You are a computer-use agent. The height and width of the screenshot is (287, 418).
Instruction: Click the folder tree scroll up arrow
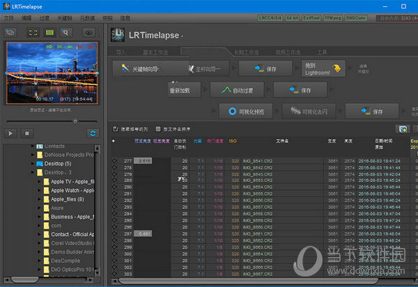[x=97, y=148]
